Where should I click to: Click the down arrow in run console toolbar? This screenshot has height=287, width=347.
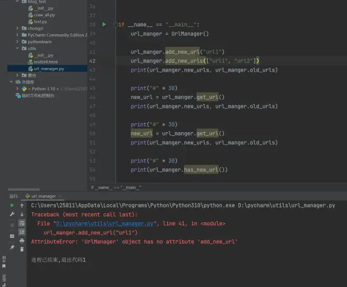click(22, 214)
